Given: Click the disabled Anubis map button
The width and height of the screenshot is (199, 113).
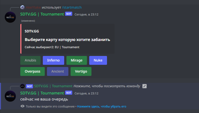Looking at the screenshot, I should (x=31, y=60).
